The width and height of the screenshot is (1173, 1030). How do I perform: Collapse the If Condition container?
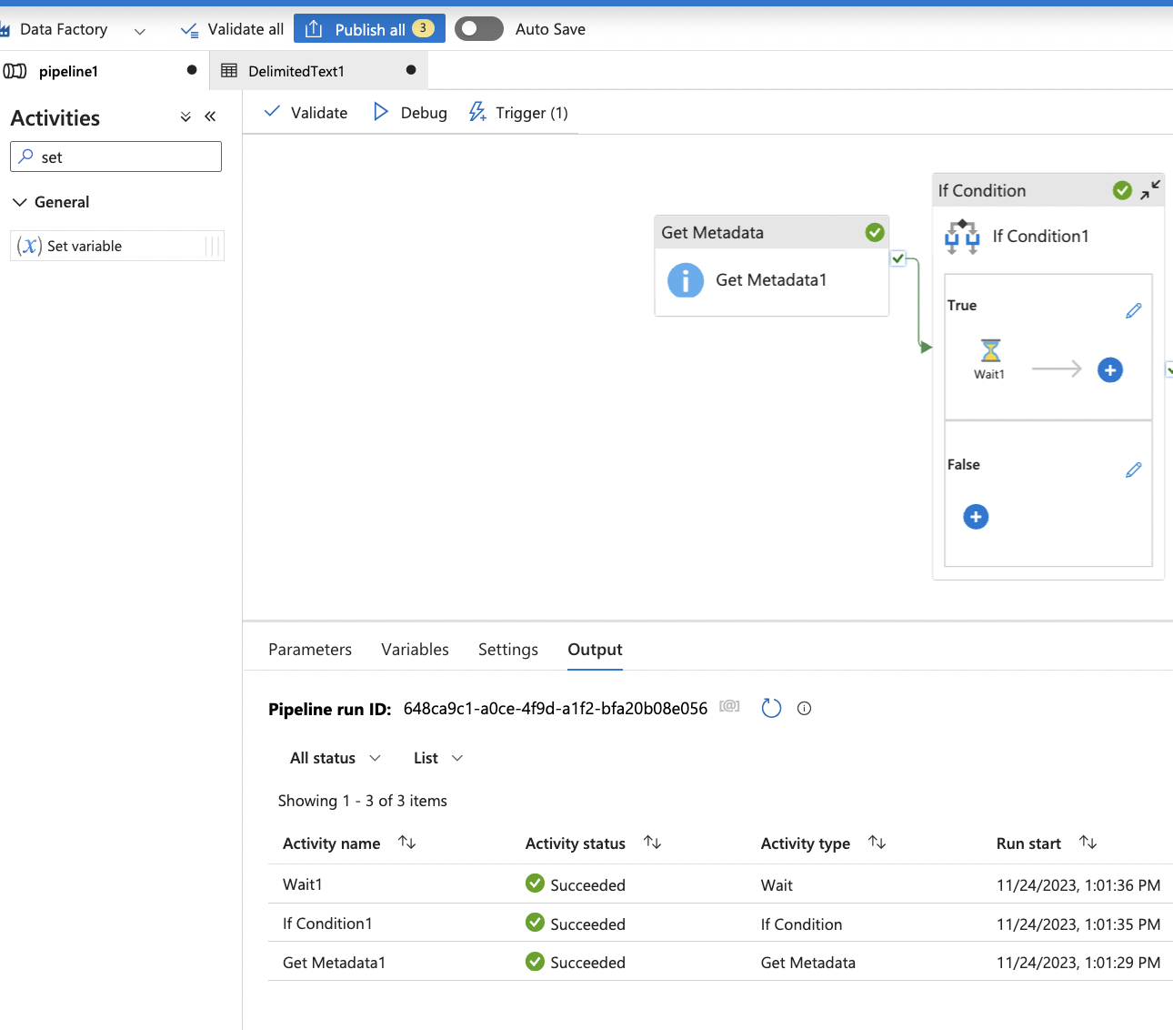[x=1150, y=189]
